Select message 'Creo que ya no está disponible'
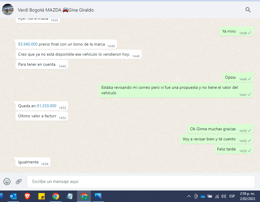260x202 pixels. [x=78, y=54]
